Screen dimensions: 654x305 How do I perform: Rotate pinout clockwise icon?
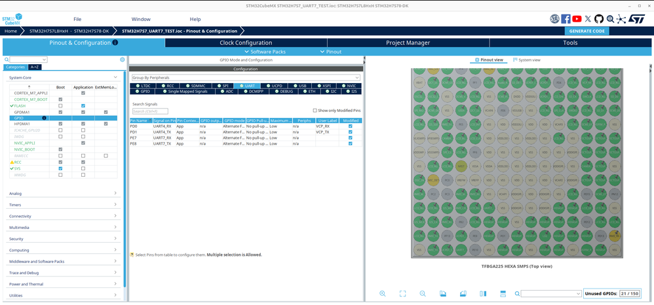[x=443, y=293]
